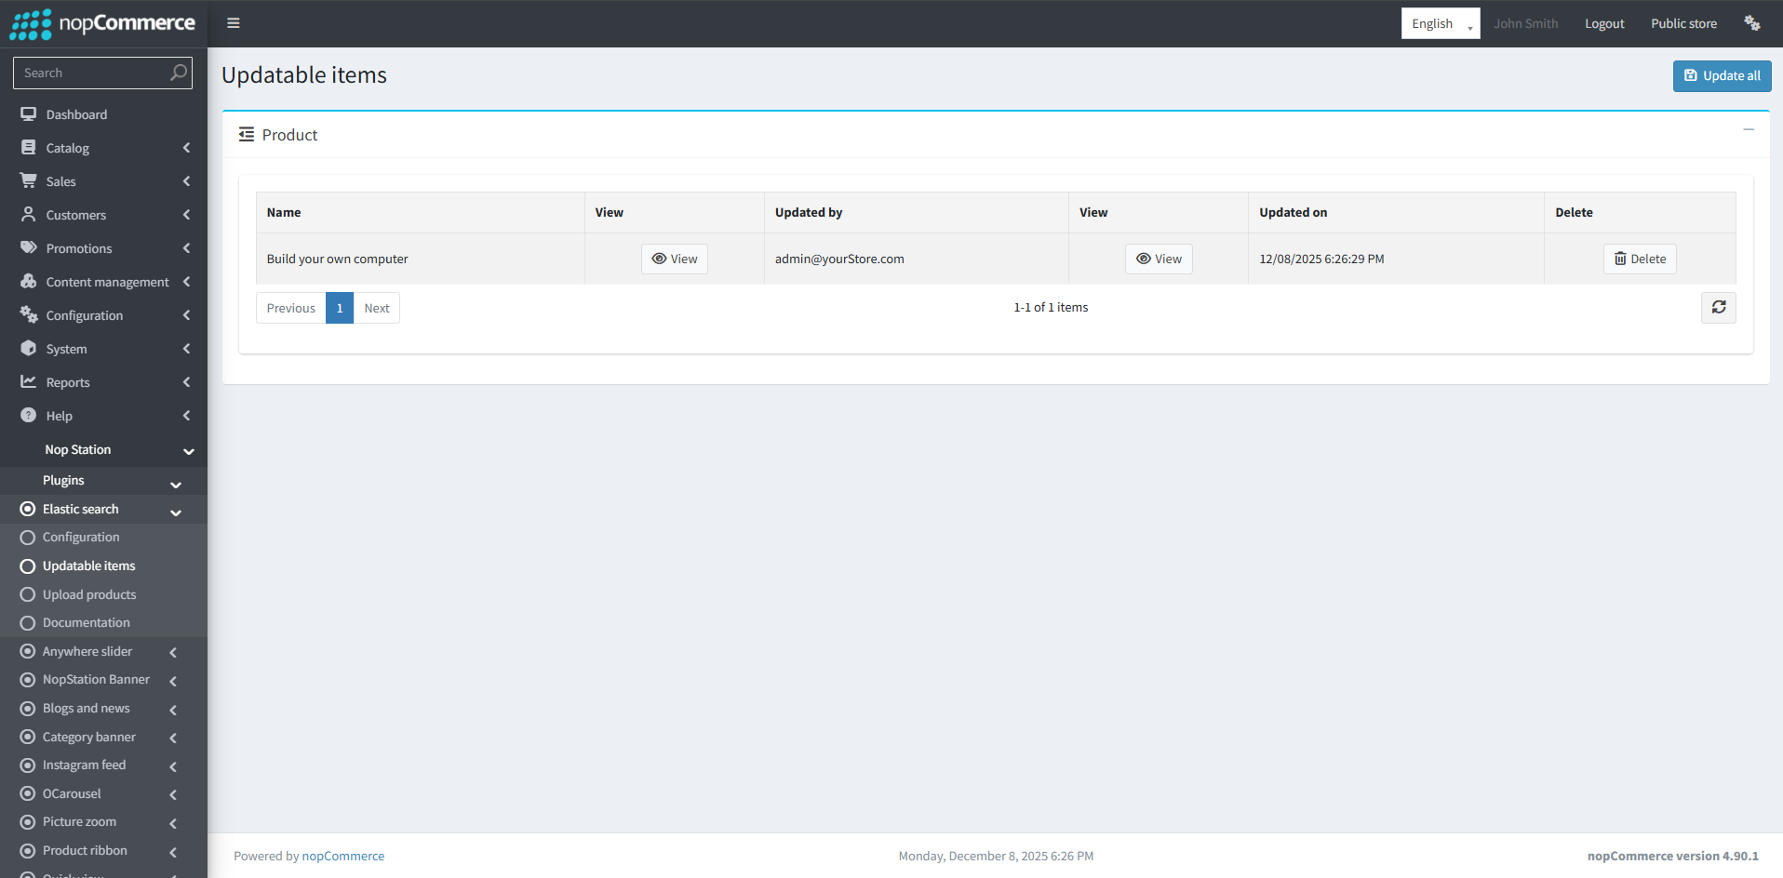Screen dimensions: 1783x878
Task: Collapse the Product panel with minus icon
Action: point(1749,130)
